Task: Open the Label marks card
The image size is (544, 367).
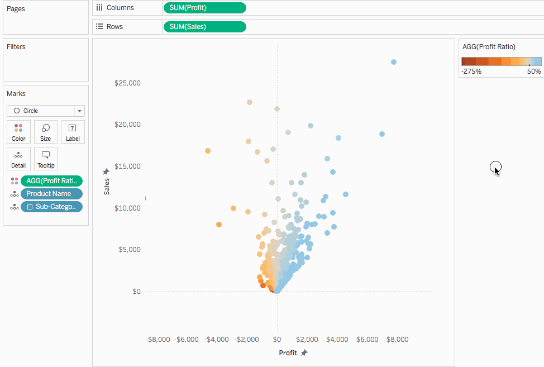Action: tap(73, 132)
